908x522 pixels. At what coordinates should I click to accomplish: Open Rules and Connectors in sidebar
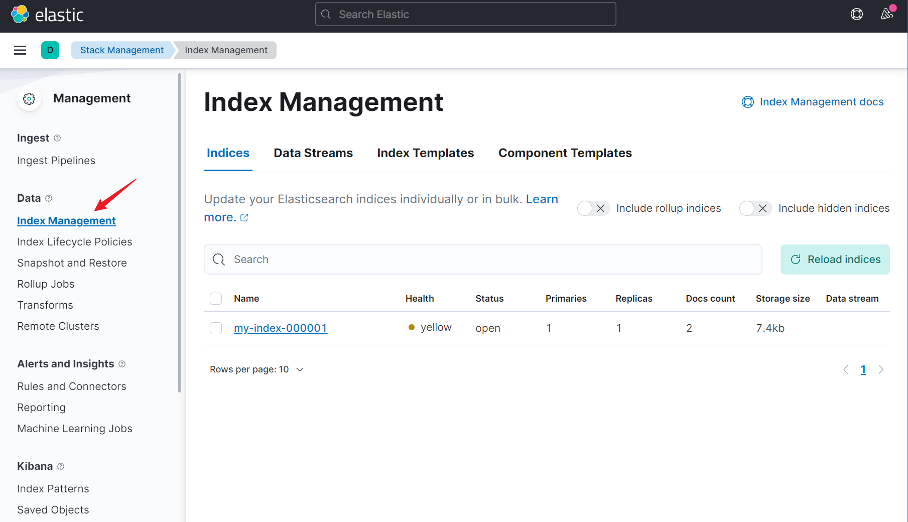point(72,386)
